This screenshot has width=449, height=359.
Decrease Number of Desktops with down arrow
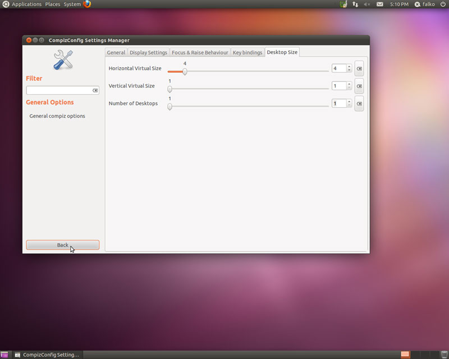click(x=349, y=105)
